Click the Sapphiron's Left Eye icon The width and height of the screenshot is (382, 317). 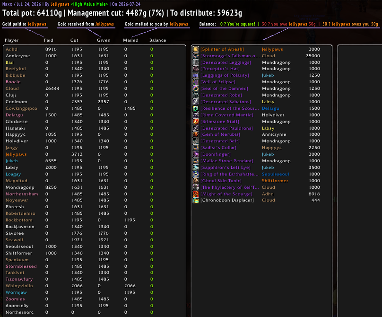pos(196,167)
